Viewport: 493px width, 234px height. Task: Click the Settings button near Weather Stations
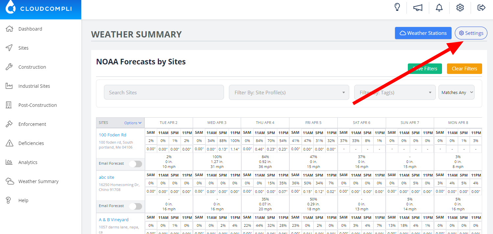point(471,33)
